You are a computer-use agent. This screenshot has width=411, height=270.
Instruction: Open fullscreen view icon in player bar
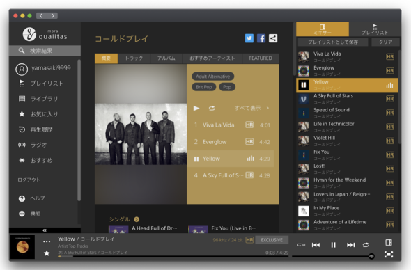click(389, 254)
